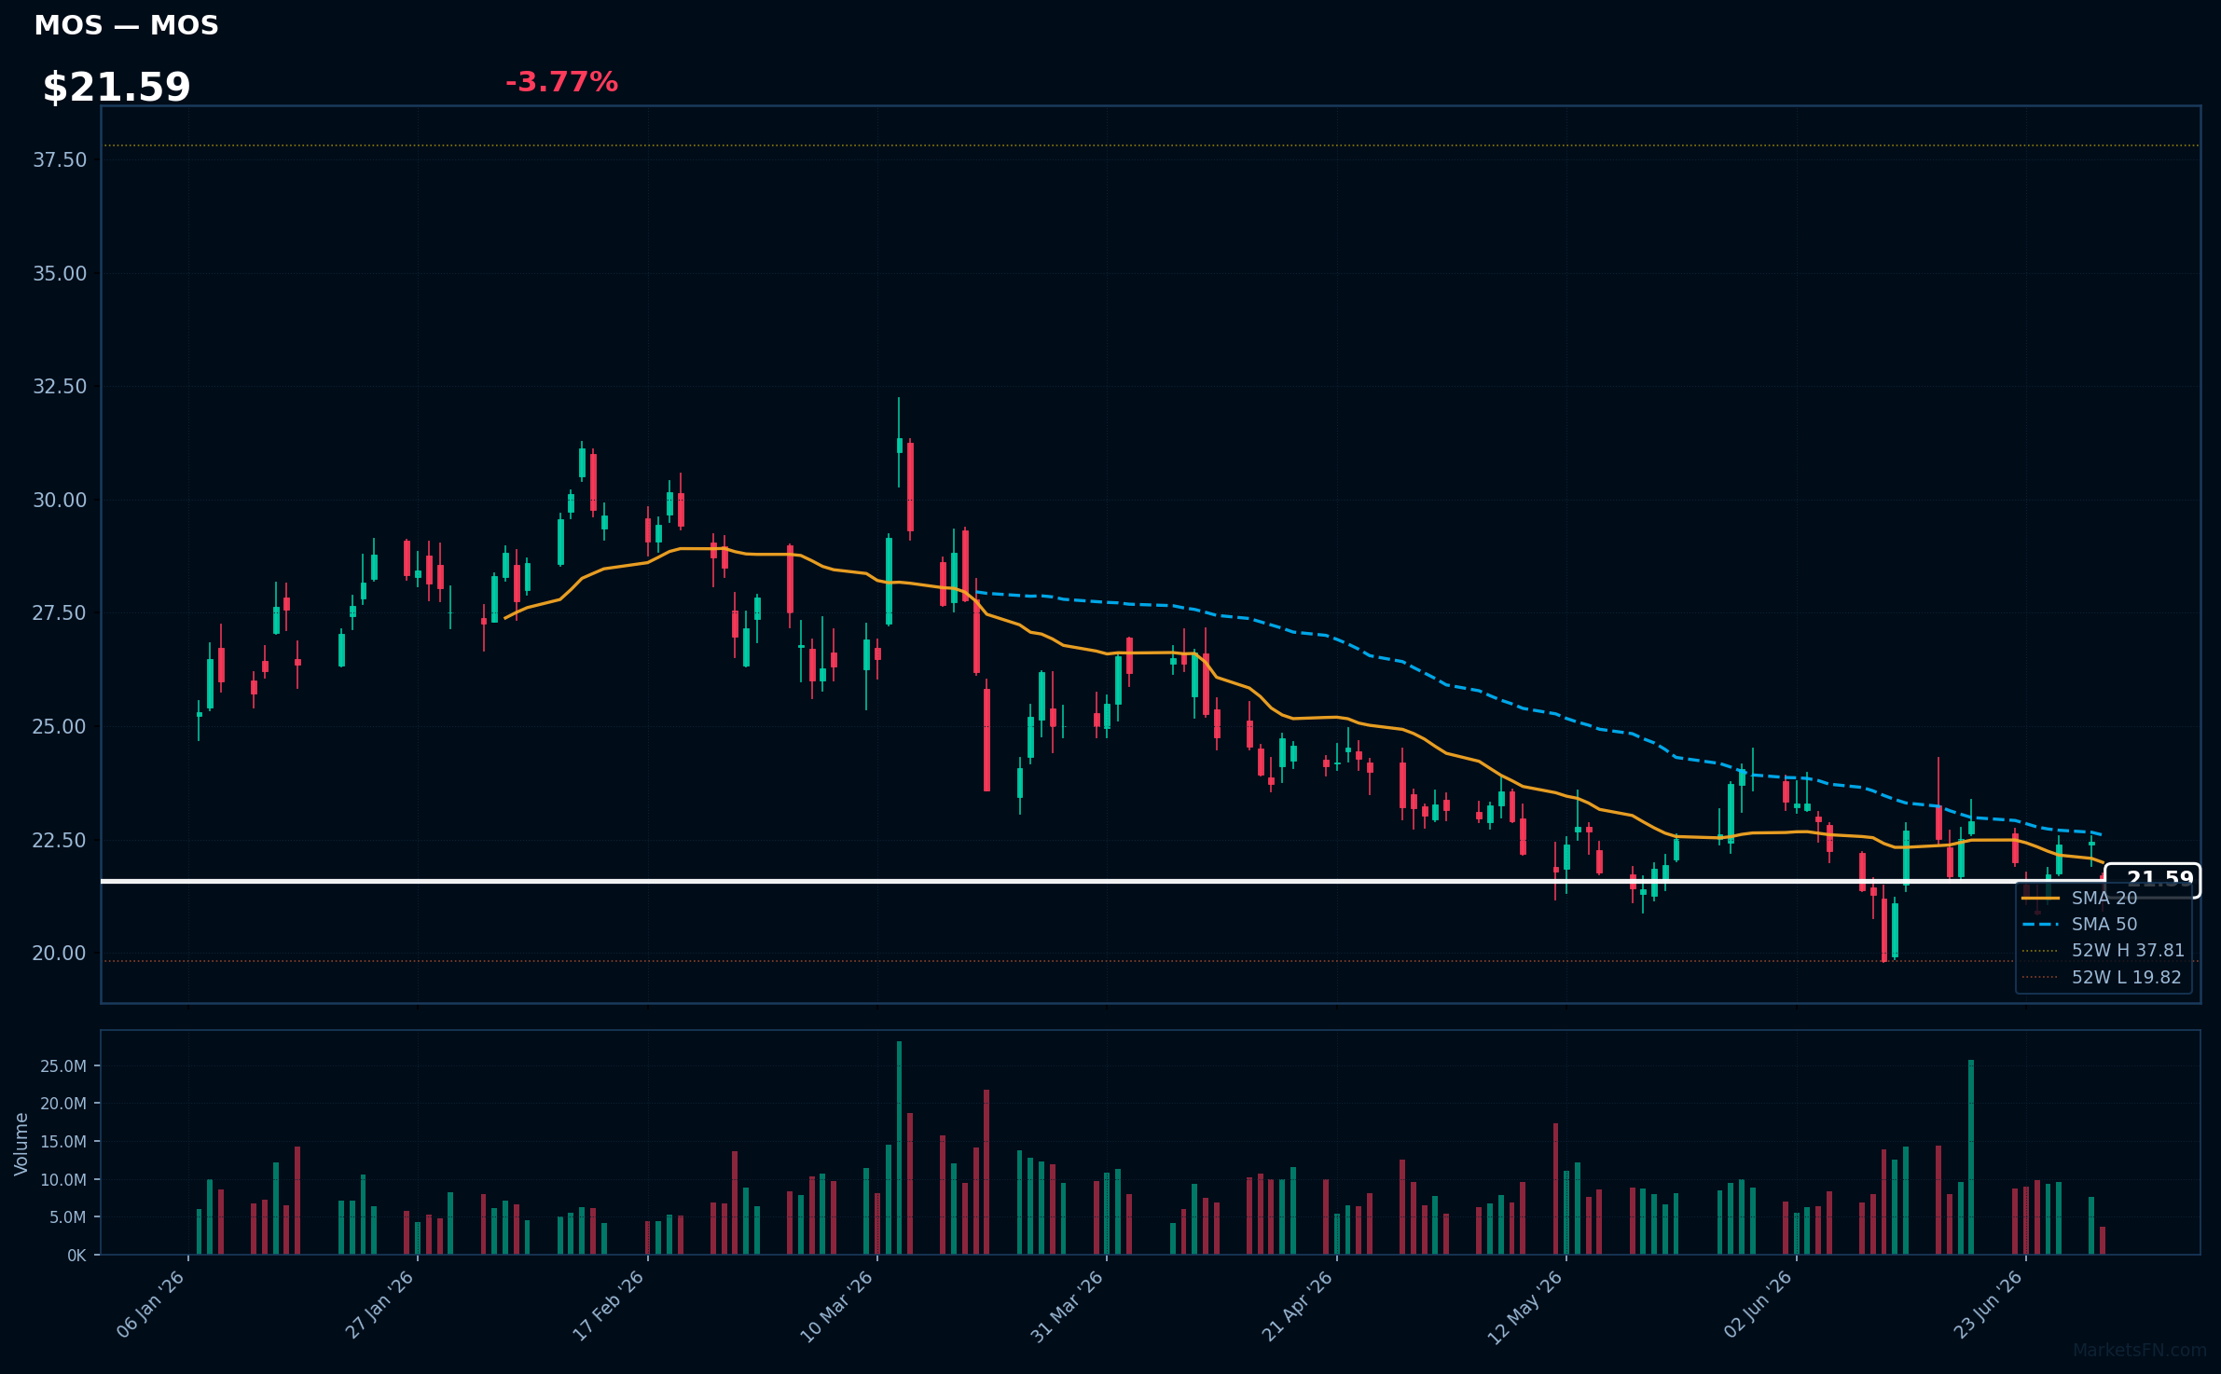
Task: Click the 10.0M volume axis label
Action: [63, 1179]
